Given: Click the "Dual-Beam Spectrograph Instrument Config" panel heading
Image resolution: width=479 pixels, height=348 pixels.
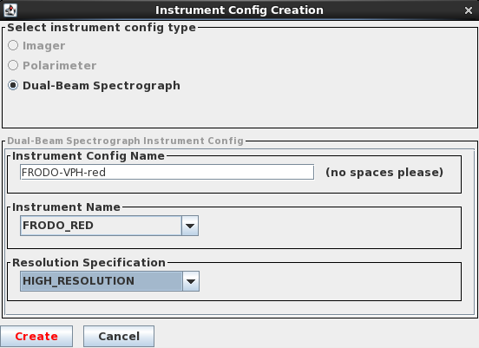Looking at the screenshot, I should coord(125,141).
